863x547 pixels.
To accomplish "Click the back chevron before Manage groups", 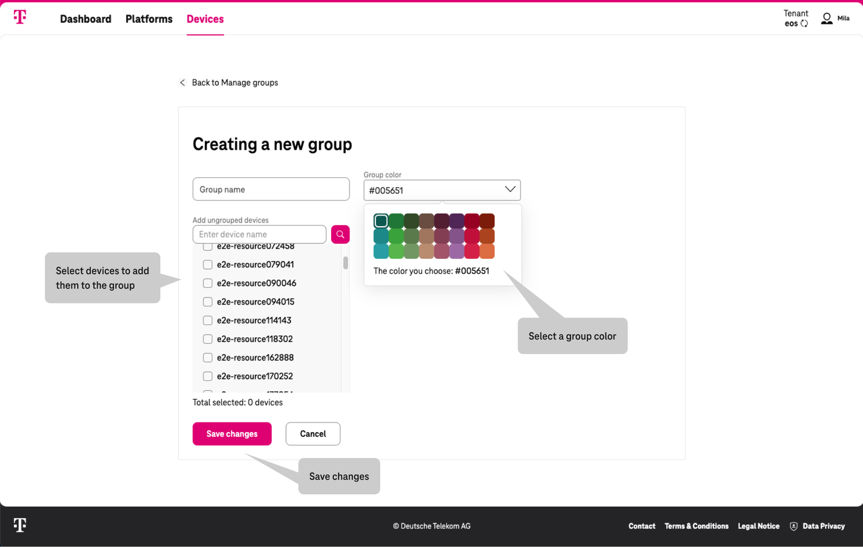I will [x=182, y=82].
